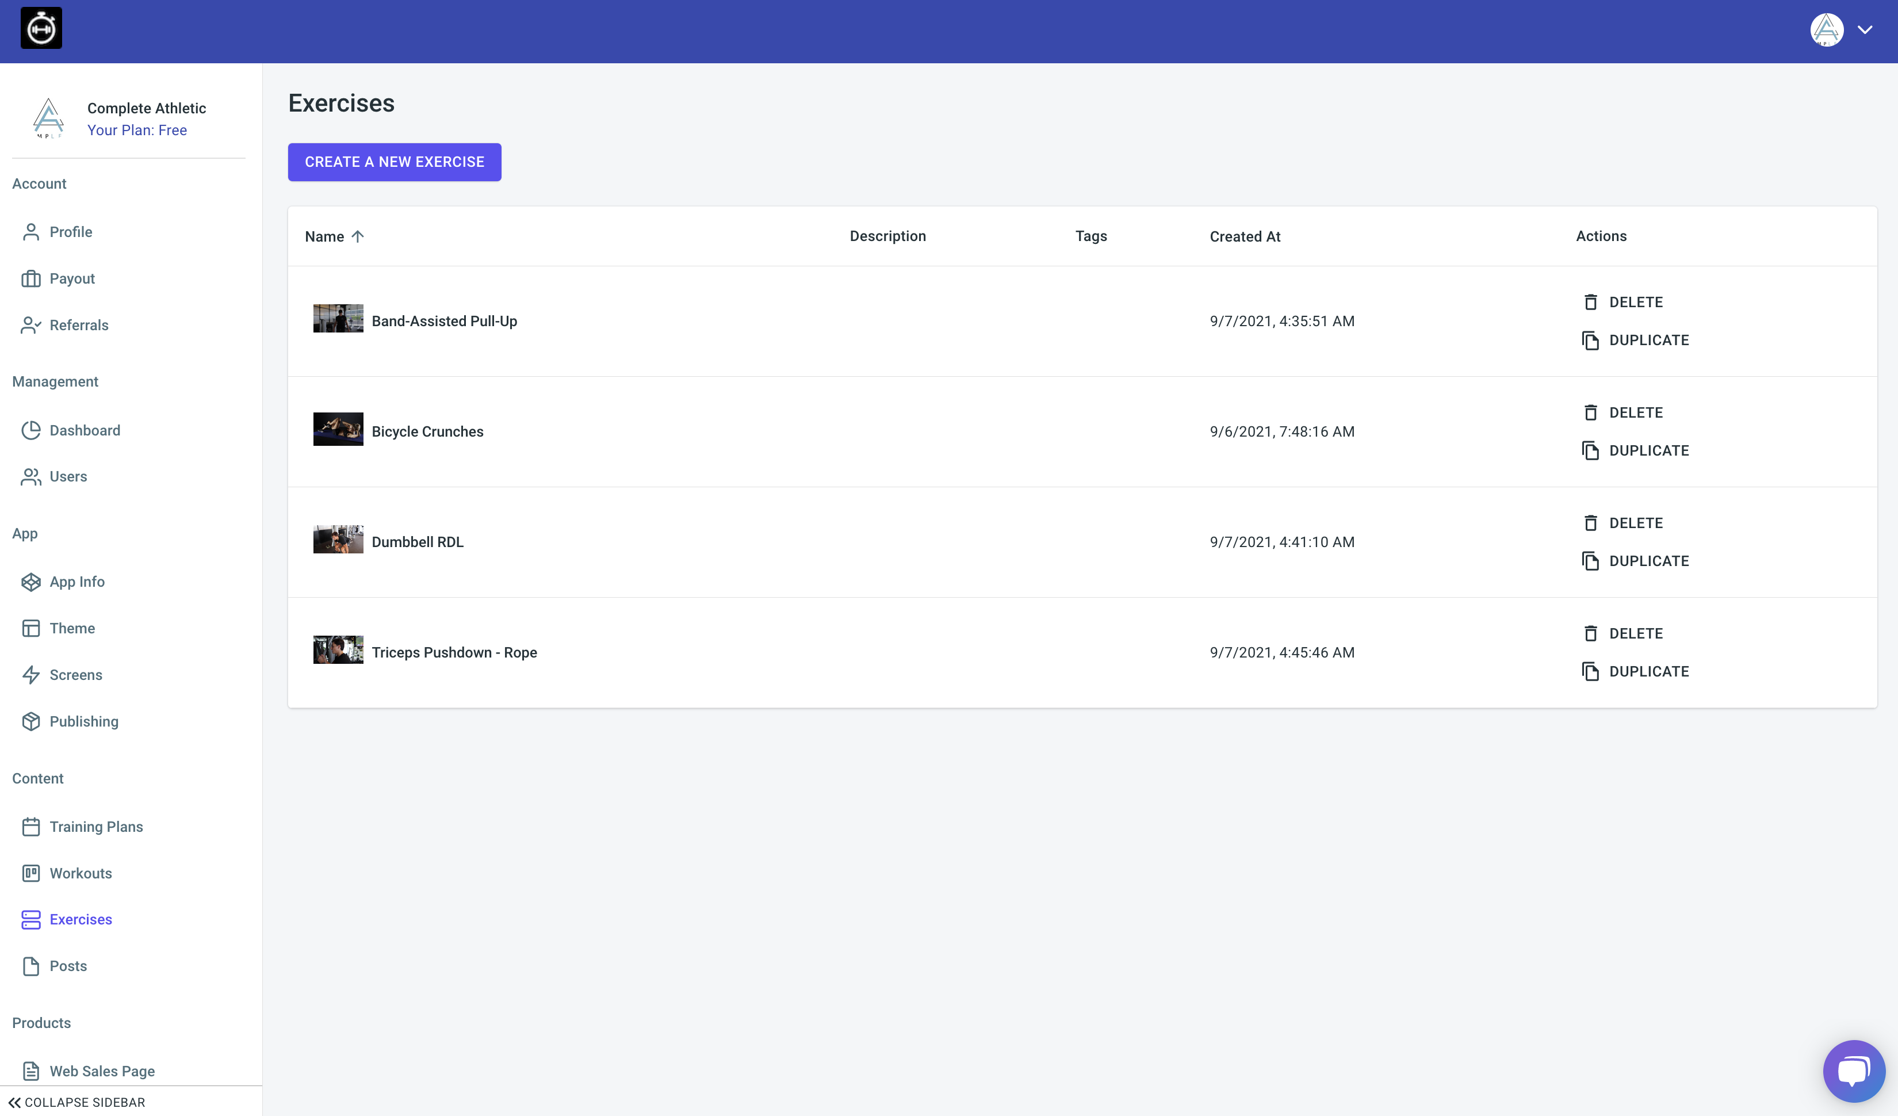This screenshot has height=1116, width=1898.
Task: Click duplicate icon for Bicycle Crunches row
Action: 1590,450
